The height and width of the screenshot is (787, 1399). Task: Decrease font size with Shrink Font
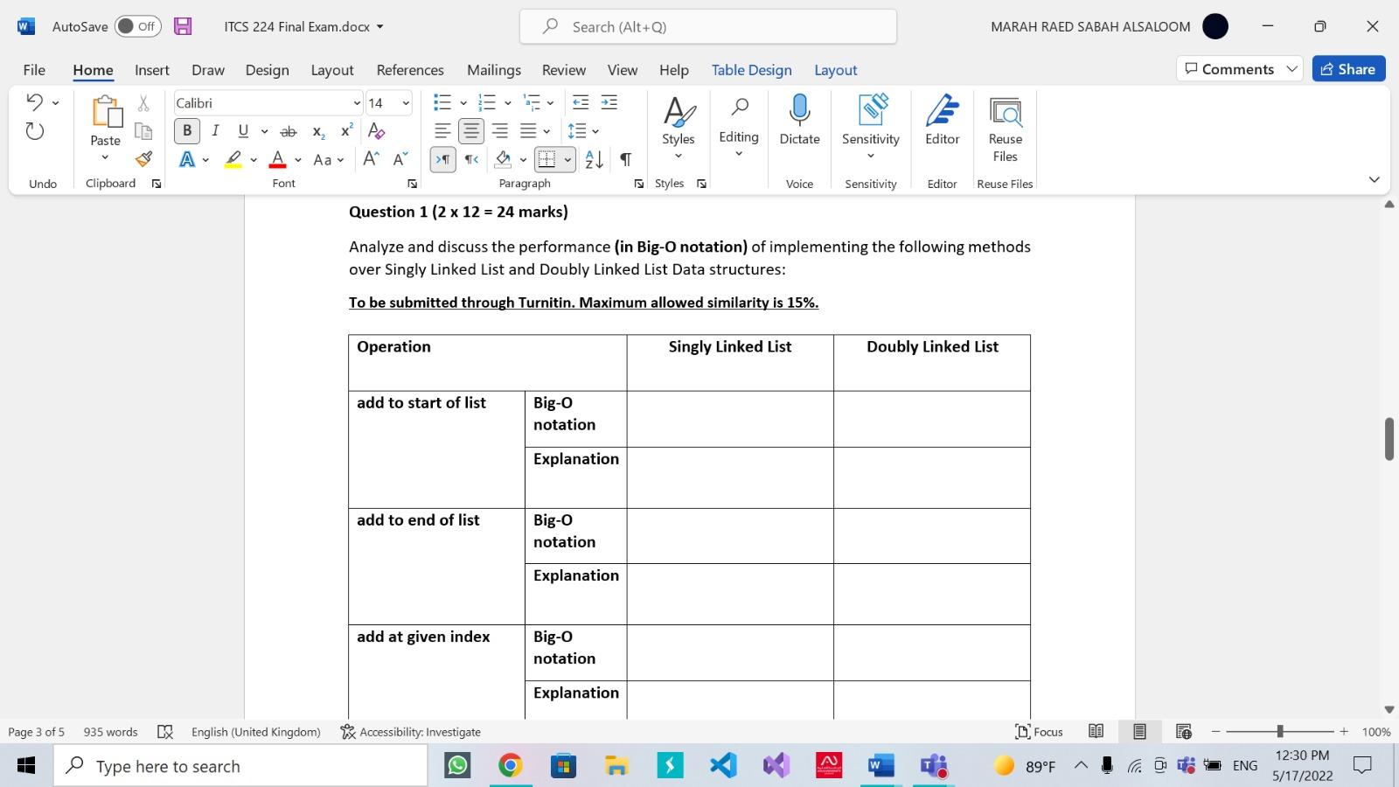(400, 159)
